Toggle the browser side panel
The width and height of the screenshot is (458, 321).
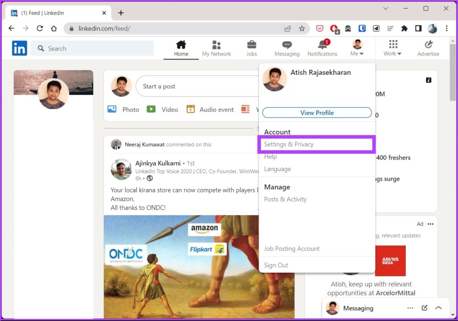click(x=418, y=28)
